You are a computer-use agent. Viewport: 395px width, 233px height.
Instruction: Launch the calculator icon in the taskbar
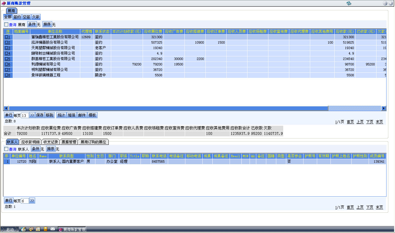coord(45,229)
